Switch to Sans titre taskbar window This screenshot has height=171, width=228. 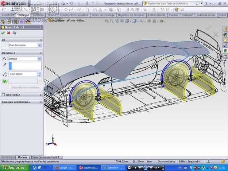113,168
